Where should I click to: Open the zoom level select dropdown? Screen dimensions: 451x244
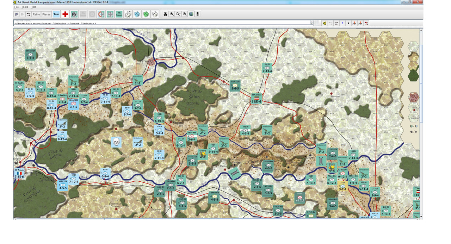178,14
